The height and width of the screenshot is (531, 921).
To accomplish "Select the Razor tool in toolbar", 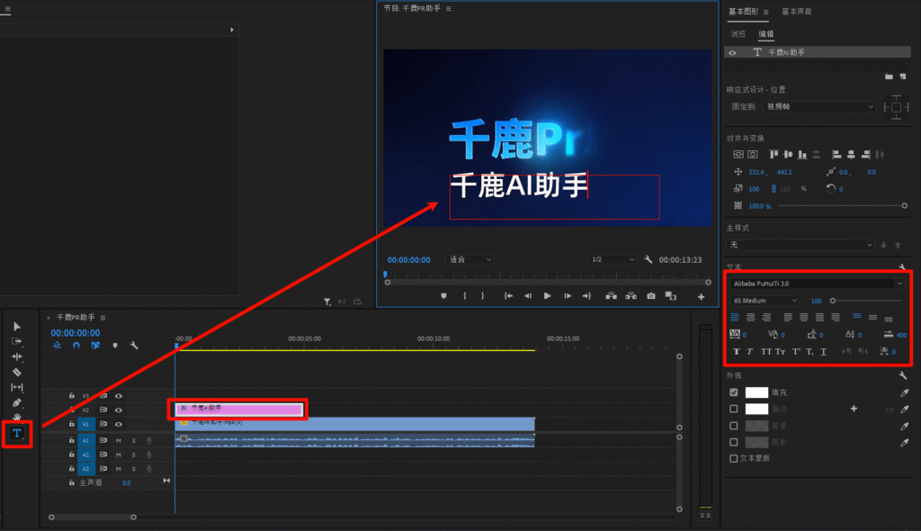I will click(16, 372).
